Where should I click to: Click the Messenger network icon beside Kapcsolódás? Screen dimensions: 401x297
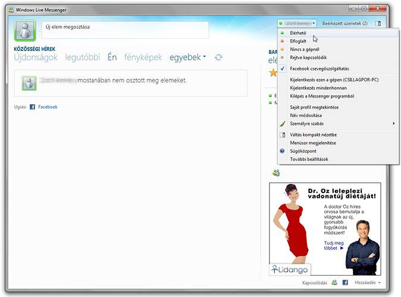(334, 282)
